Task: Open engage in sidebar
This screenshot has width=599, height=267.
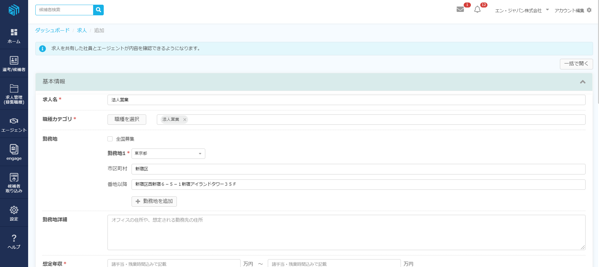Action: pyautogui.click(x=14, y=152)
